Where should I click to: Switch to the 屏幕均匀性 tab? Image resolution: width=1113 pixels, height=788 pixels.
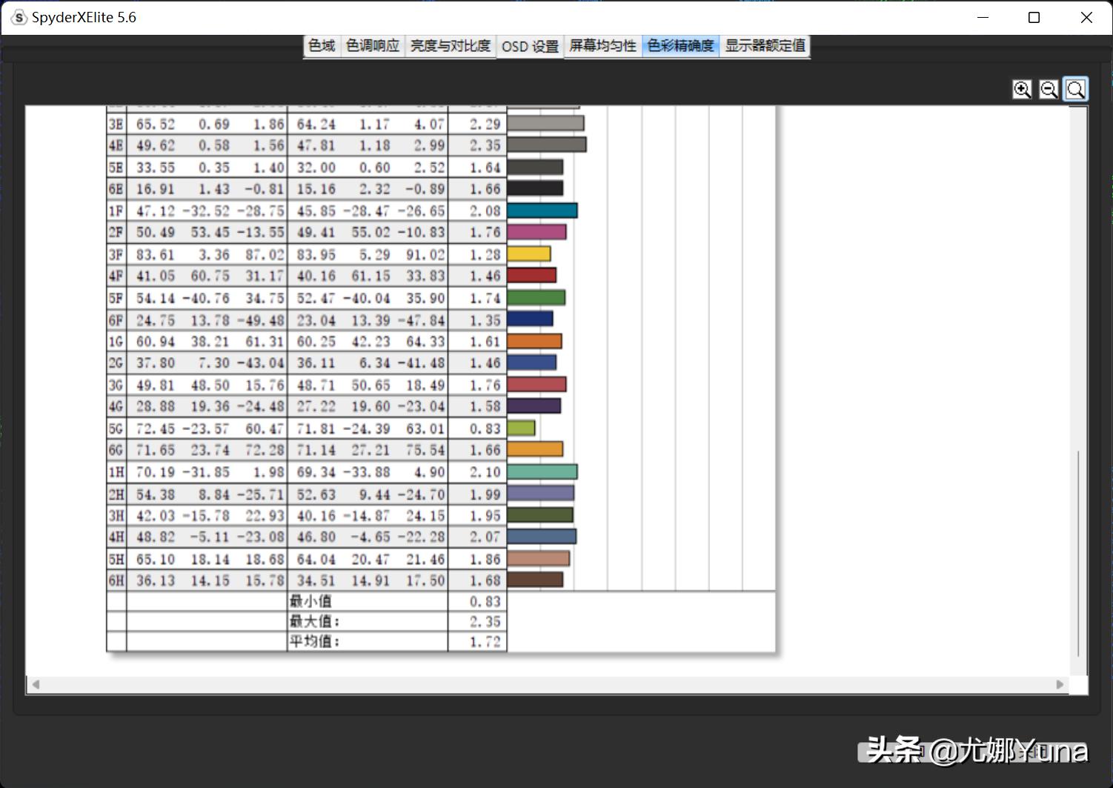(602, 46)
